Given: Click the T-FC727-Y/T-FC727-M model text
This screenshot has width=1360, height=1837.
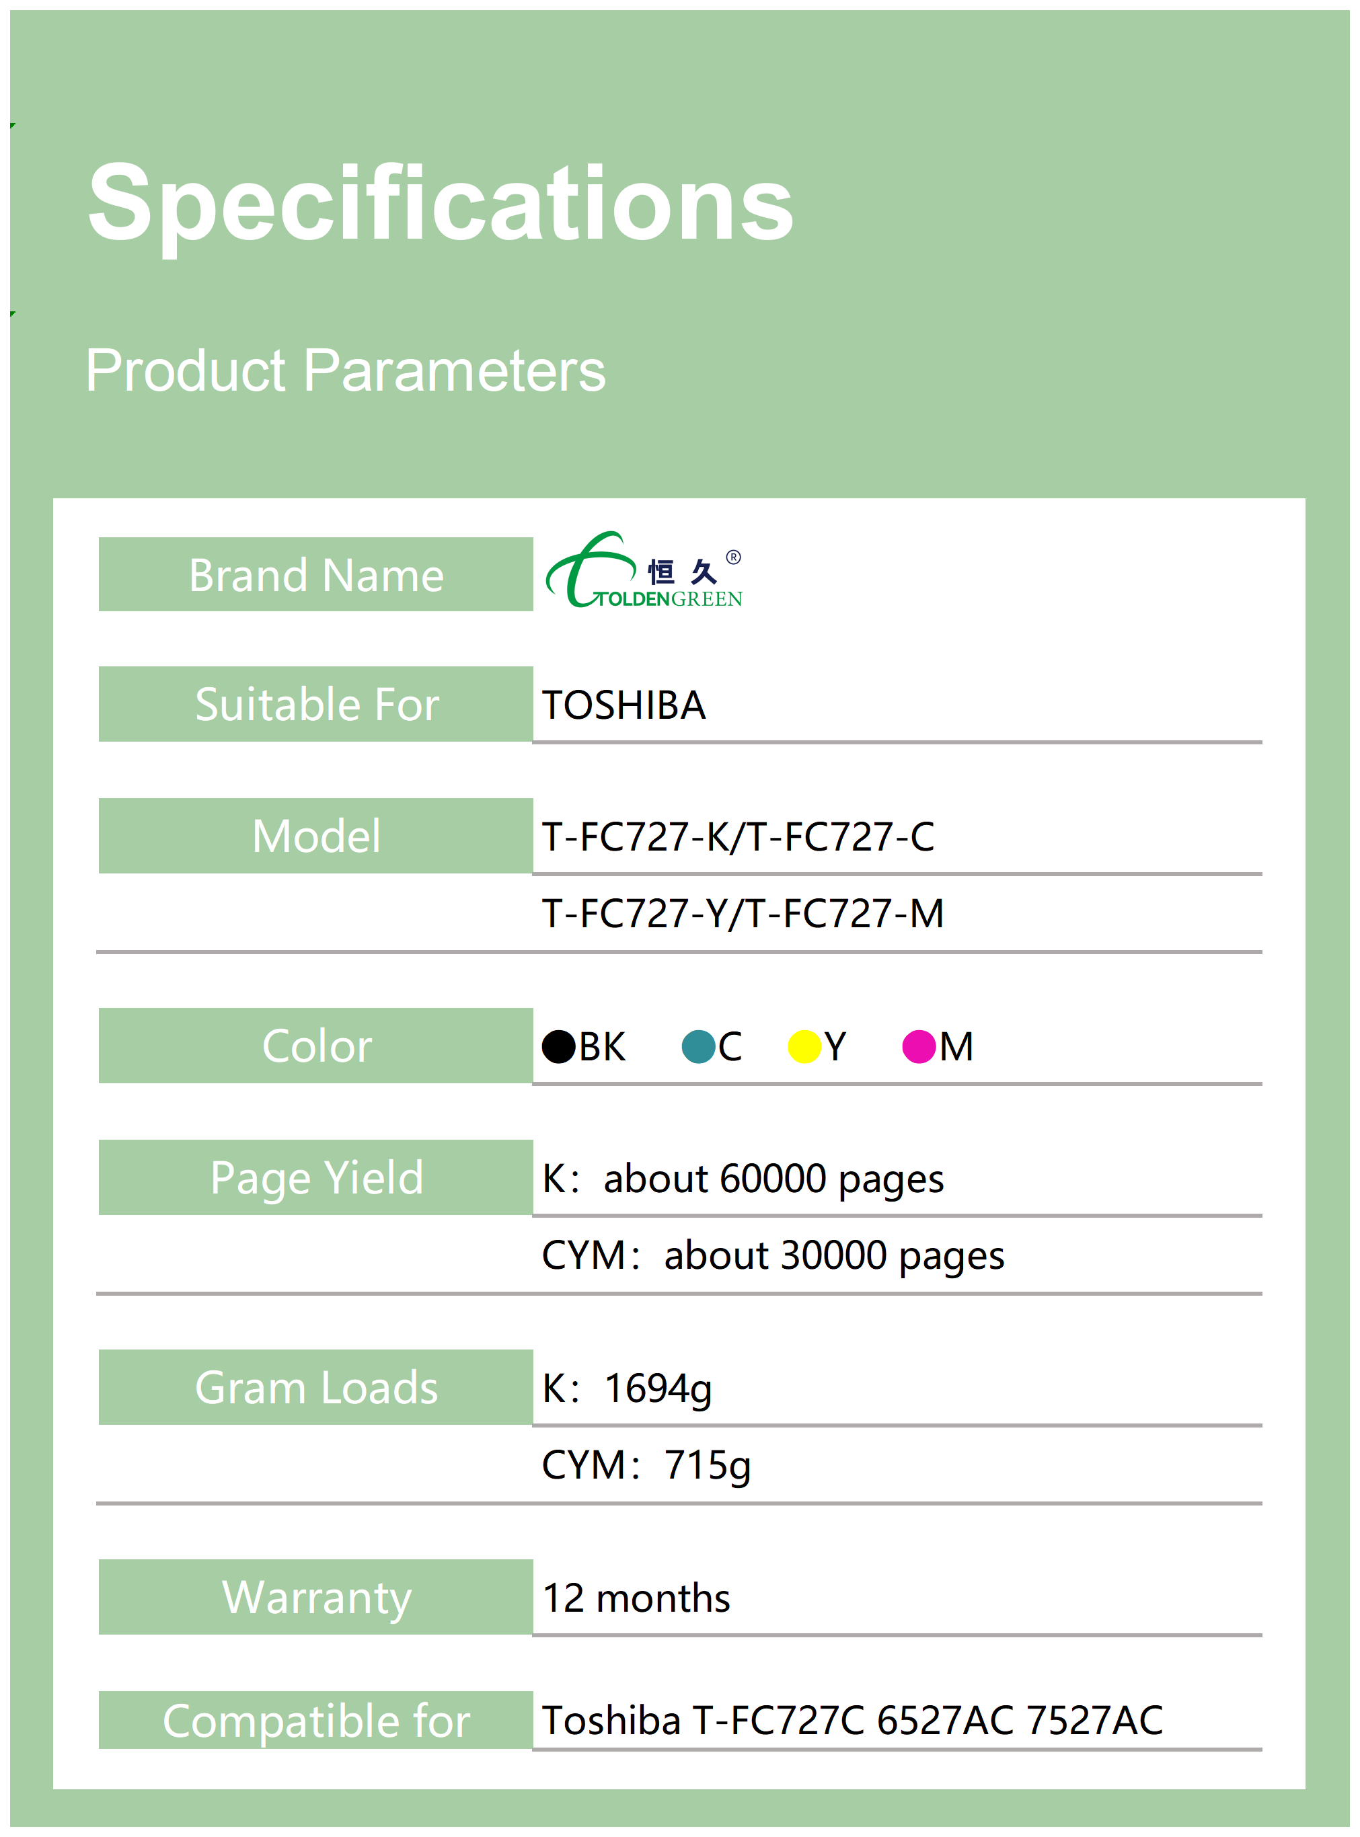Looking at the screenshot, I should (743, 914).
